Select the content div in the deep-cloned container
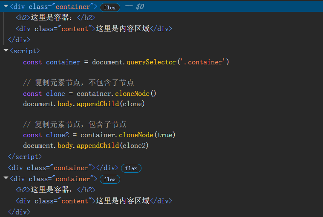323x217 pixels. coord(94,201)
